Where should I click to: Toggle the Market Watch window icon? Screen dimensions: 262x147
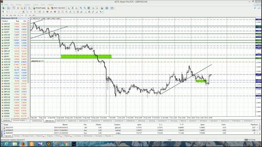click(x=14, y=8)
